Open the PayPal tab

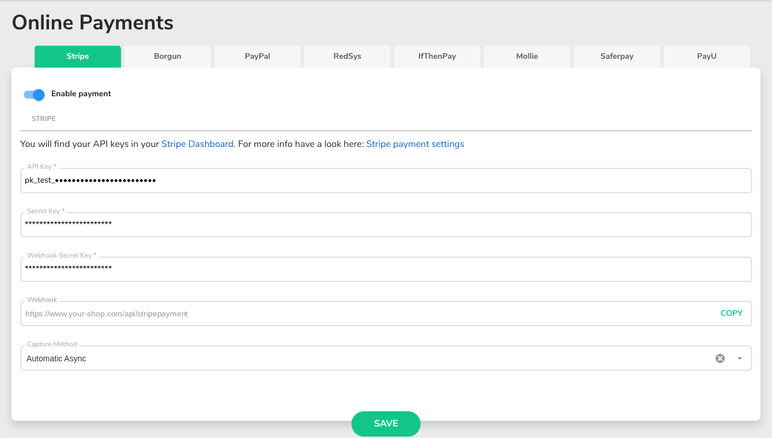point(258,56)
